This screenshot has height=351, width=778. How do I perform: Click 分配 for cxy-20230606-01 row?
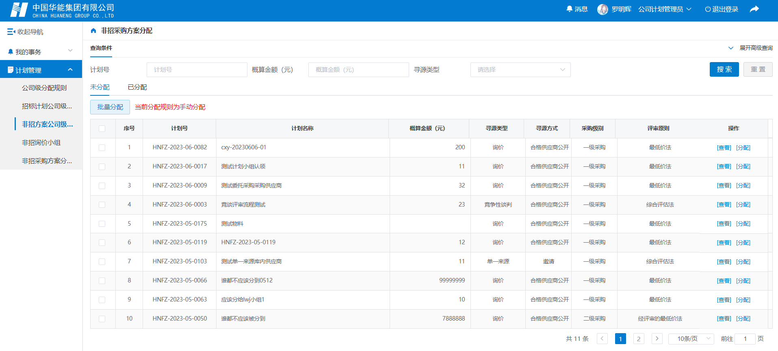click(743, 148)
